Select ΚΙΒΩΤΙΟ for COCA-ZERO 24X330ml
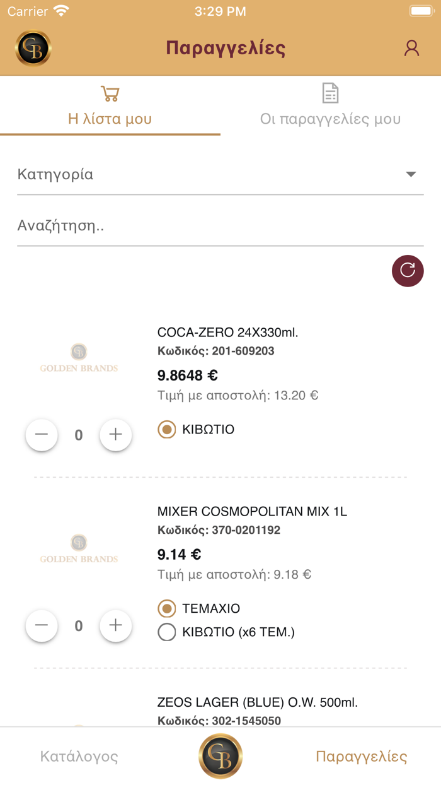The image size is (441, 785). coord(166,430)
